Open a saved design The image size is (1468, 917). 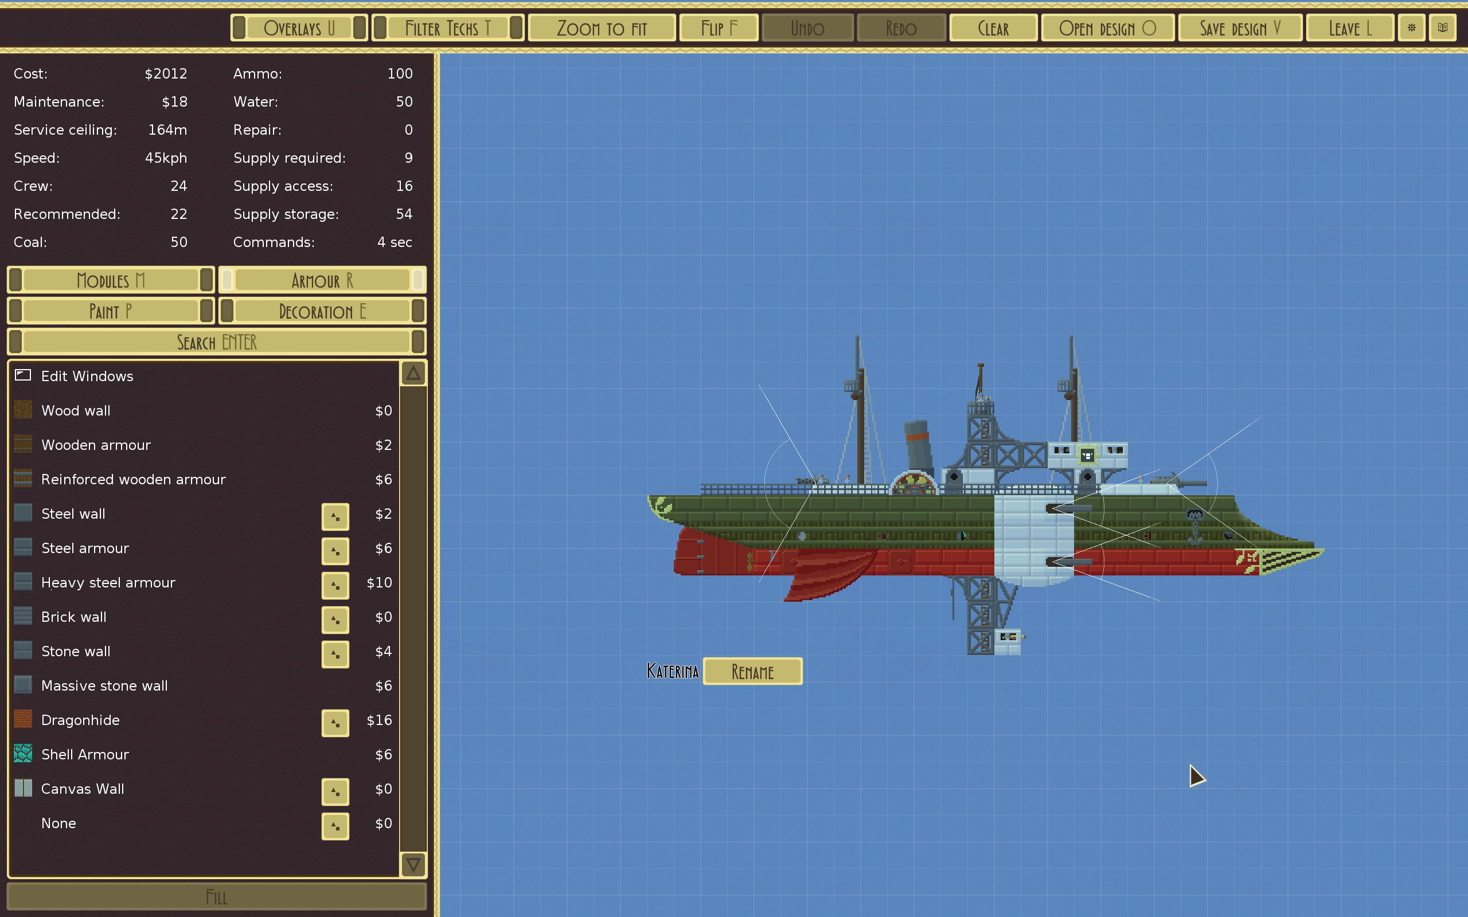pyautogui.click(x=1108, y=28)
